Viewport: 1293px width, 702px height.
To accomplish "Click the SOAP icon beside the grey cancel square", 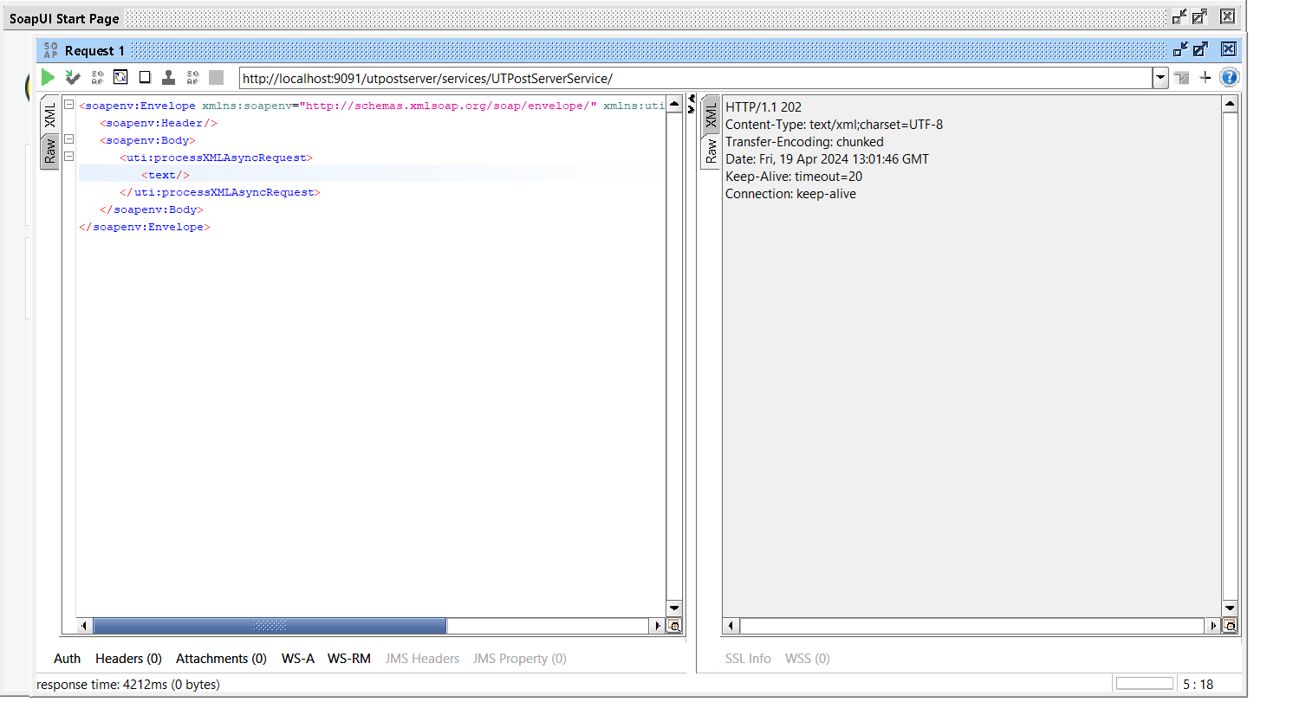I will (x=192, y=78).
